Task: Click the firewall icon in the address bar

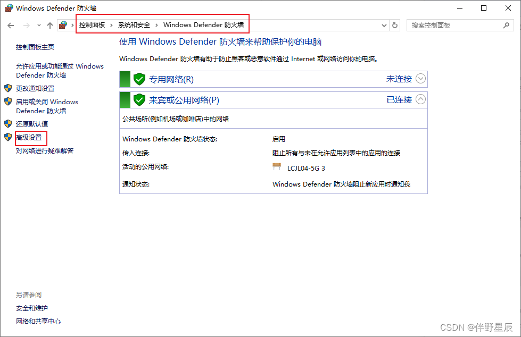Action: coord(63,25)
